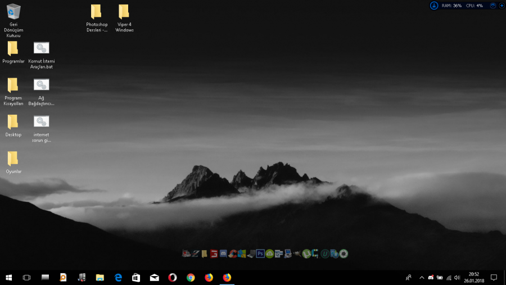The image size is (506, 285).
Task: Show hidden system tray icons
Action: pyautogui.click(x=422, y=277)
